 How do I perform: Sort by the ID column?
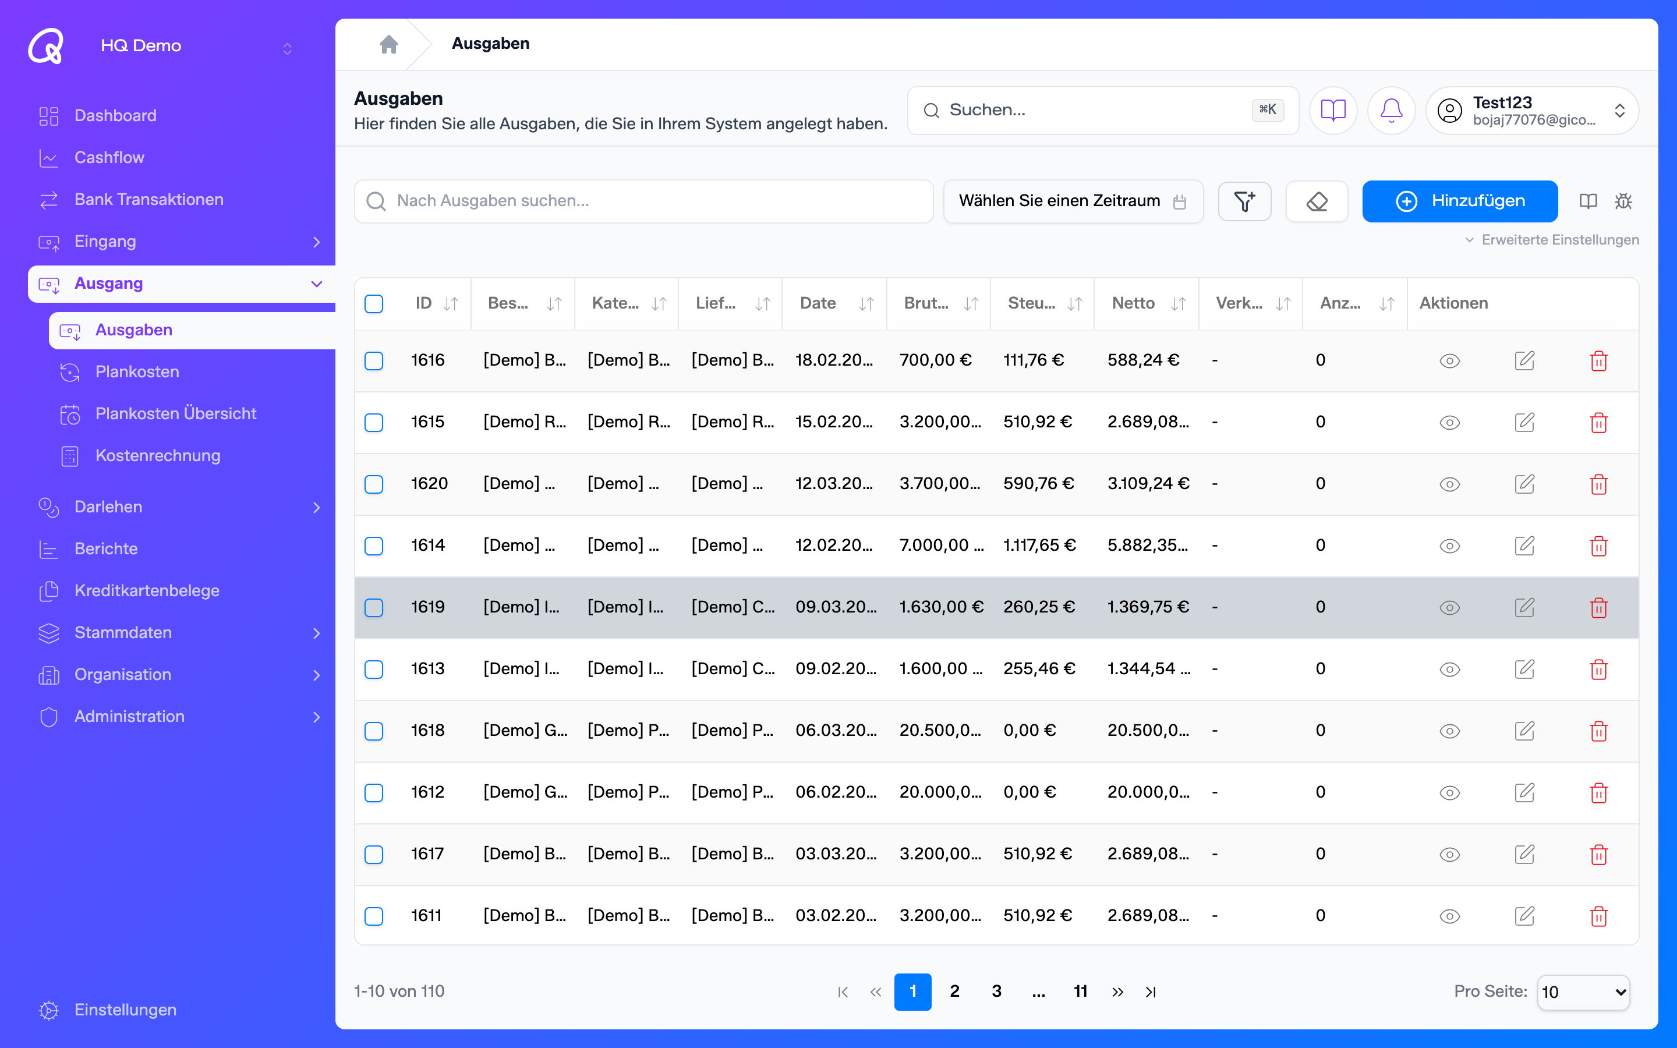[451, 303]
